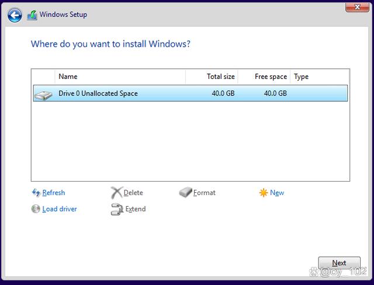
Task: Click the Extend link
Action: [136, 209]
